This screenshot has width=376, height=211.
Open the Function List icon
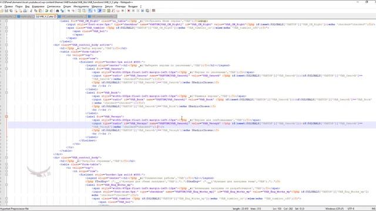click(113, 11)
